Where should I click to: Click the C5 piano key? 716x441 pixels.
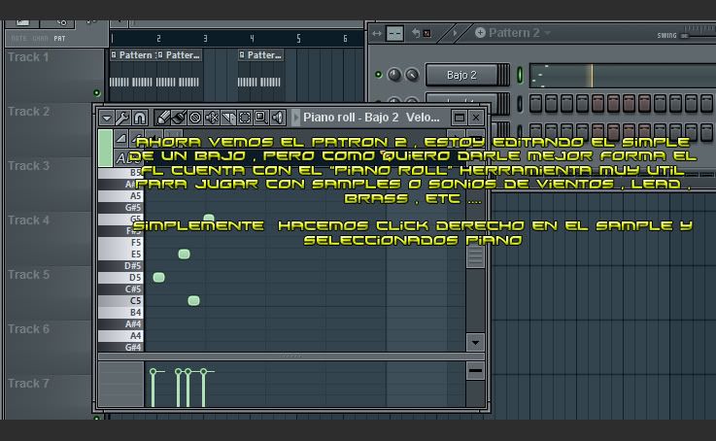120,301
